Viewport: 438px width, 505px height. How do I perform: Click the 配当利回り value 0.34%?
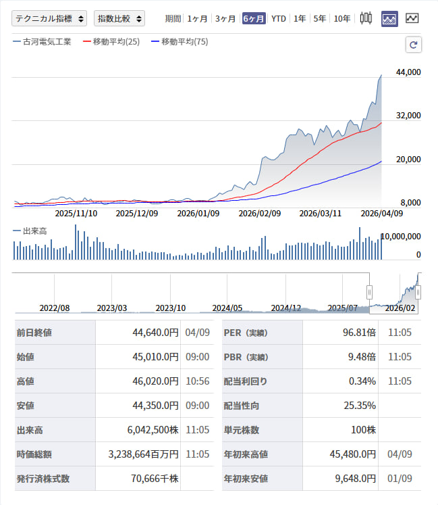pos(362,381)
